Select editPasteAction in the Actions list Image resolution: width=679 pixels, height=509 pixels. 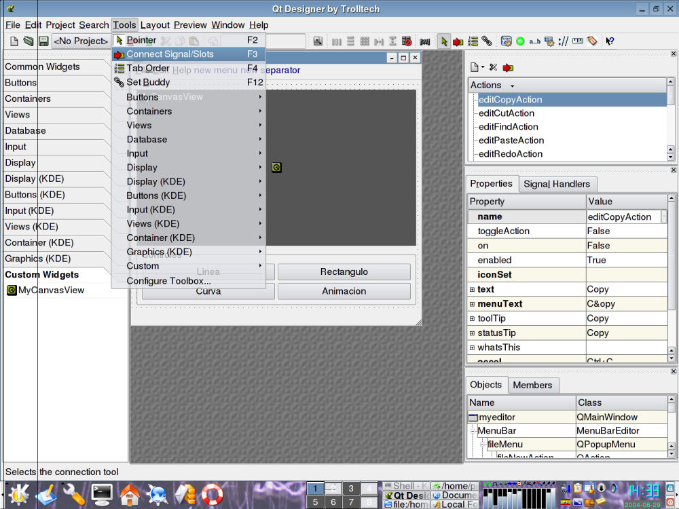[x=511, y=140]
